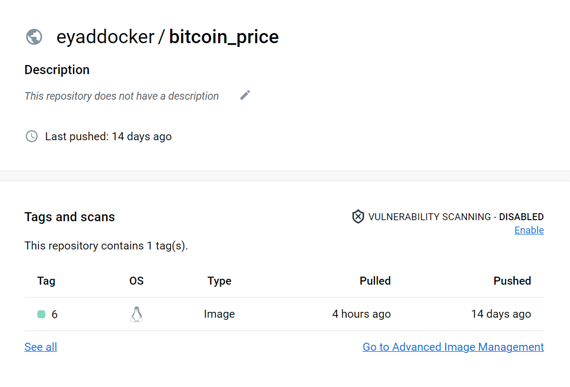Click the Pulled column header

tap(375, 281)
